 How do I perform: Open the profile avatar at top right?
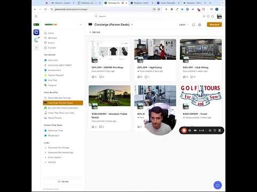(x=220, y=17)
